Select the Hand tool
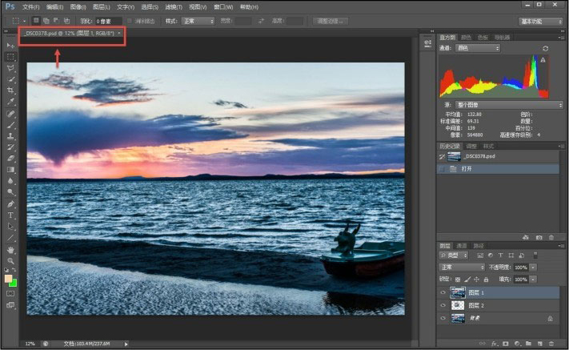 pyautogui.click(x=11, y=249)
